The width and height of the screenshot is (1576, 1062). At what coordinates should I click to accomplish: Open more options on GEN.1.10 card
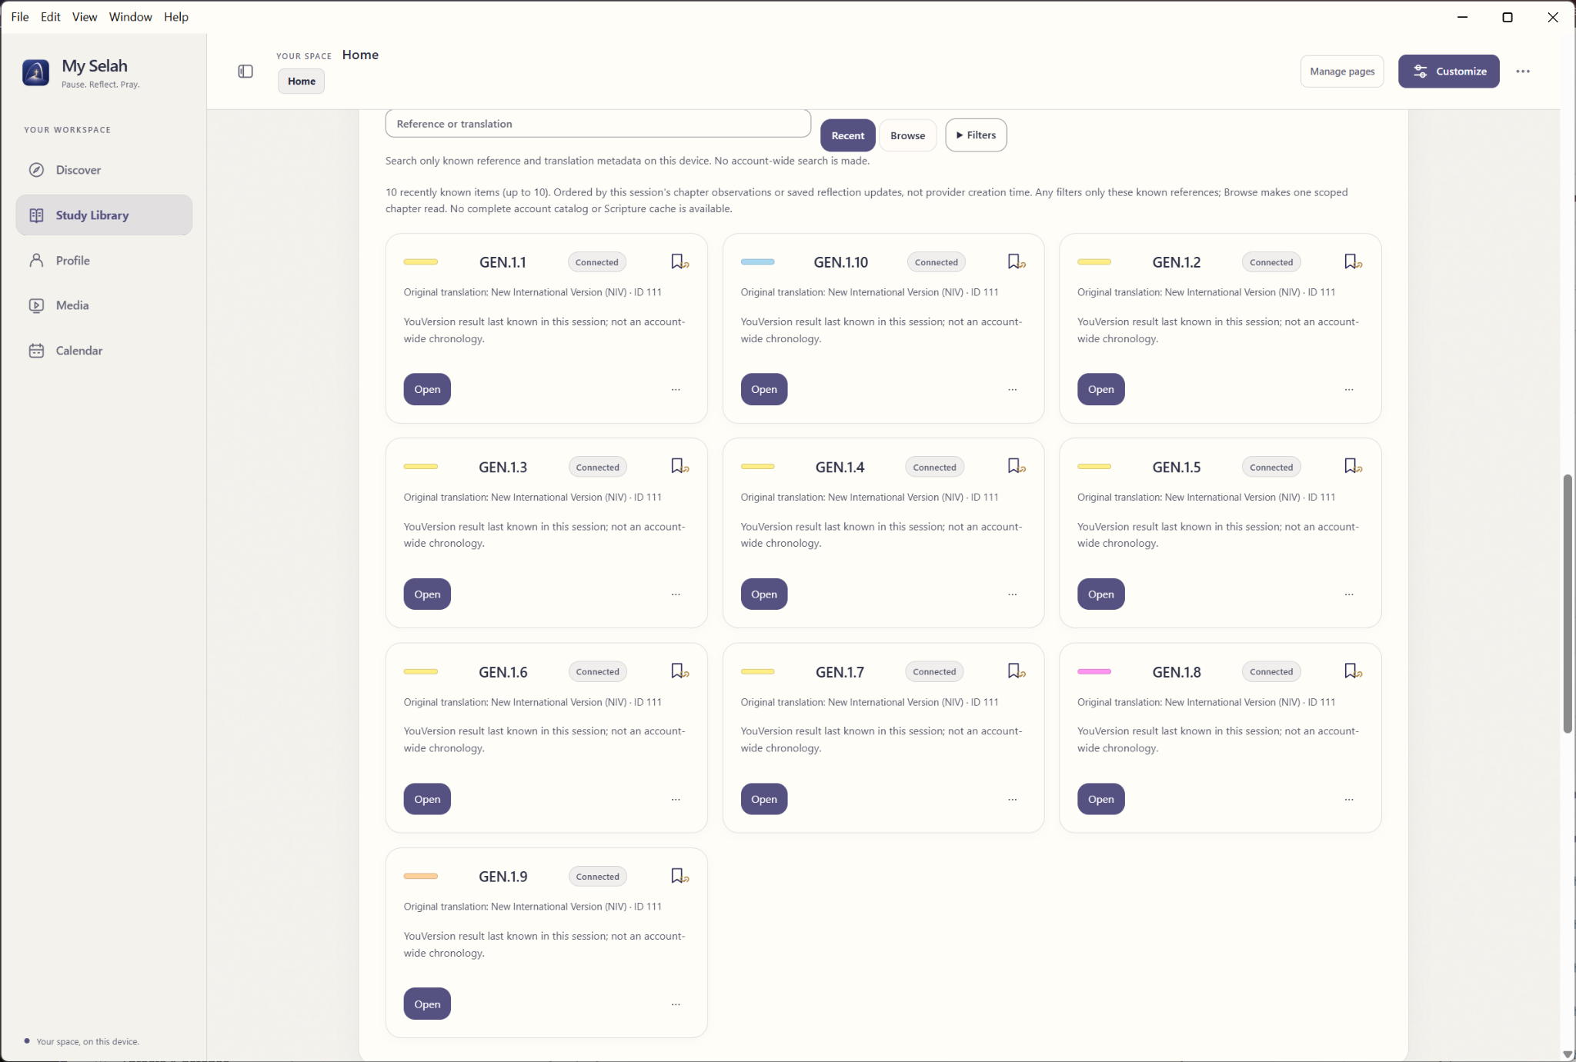click(x=1012, y=390)
